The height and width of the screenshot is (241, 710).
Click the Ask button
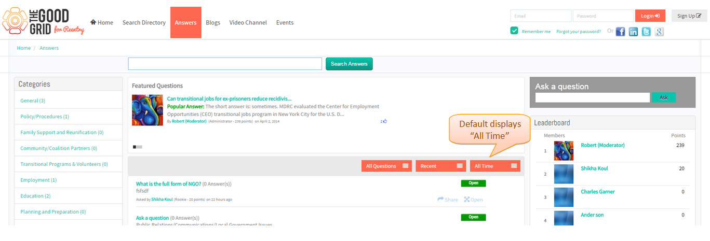click(x=664, y=97)
